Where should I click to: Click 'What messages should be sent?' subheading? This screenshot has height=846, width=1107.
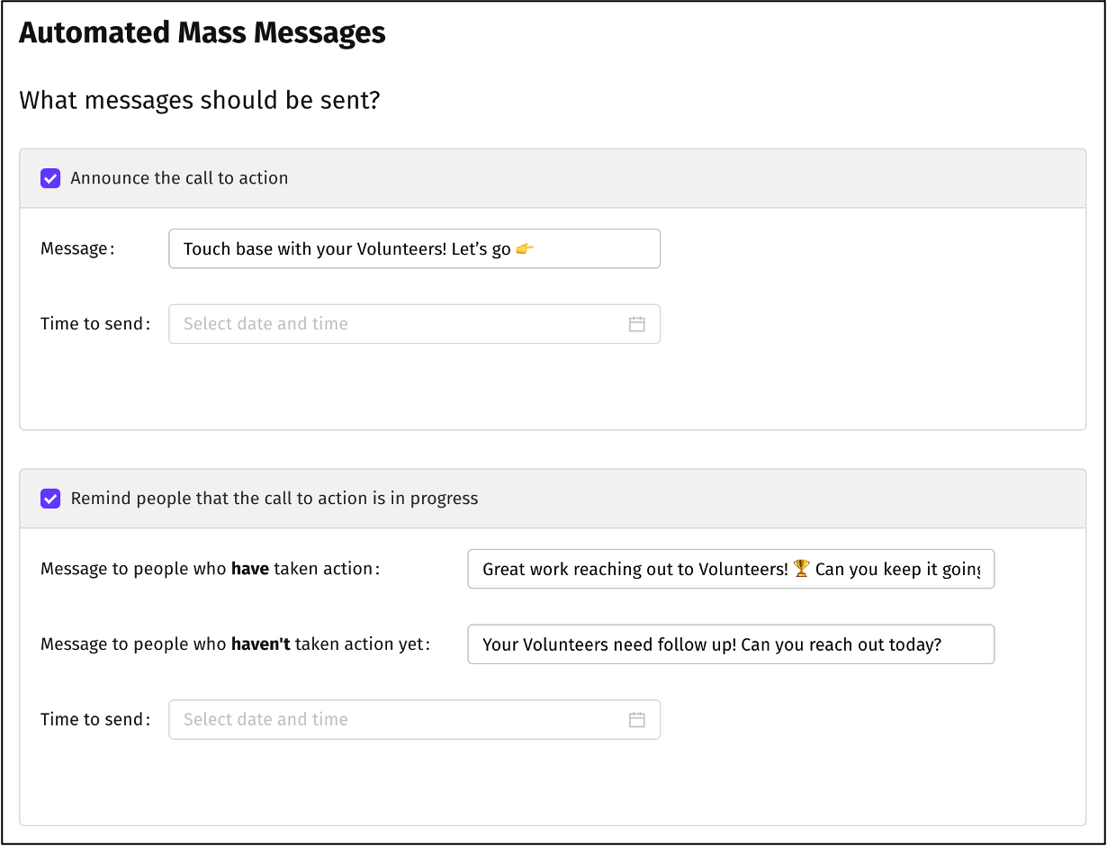200,100
